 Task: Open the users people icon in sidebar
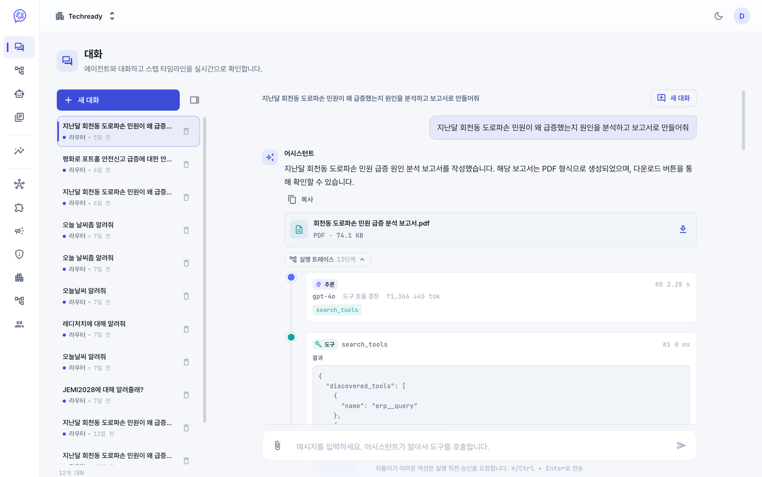pos(19,324)
